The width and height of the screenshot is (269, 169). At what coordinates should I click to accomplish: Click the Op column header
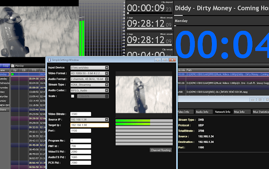coord(15,70)
